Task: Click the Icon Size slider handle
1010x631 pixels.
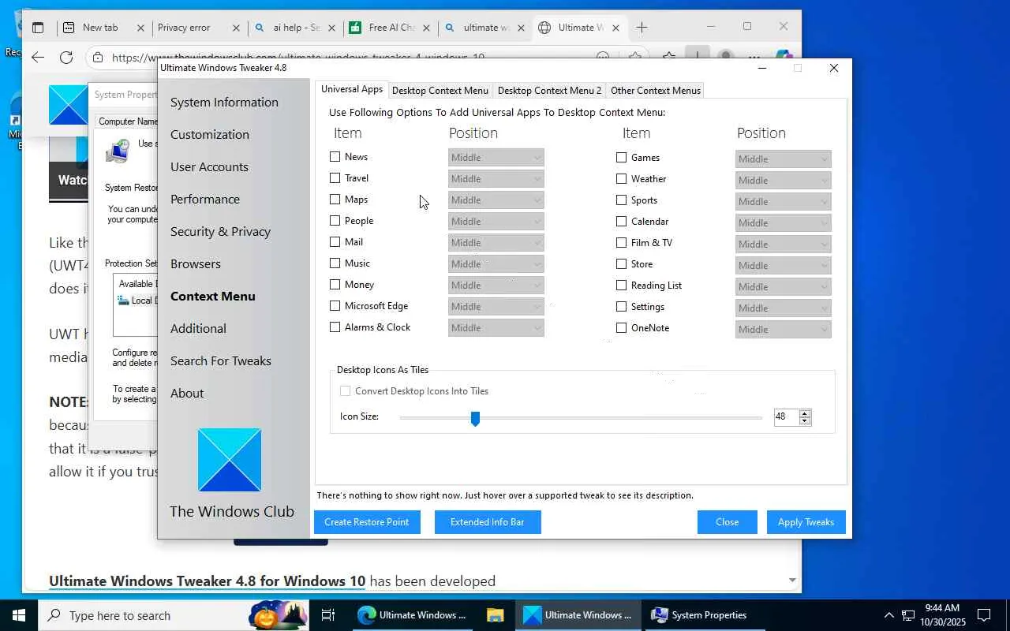Action: click(x=475, y=418)
